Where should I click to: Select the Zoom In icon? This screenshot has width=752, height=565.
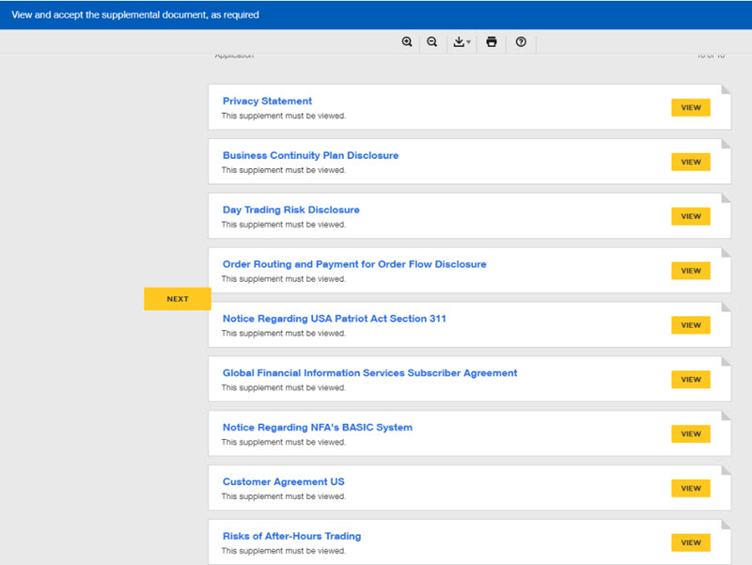point(407,42)
